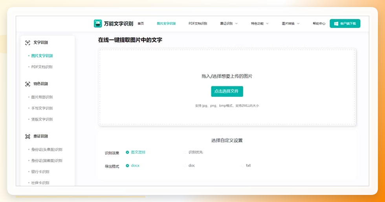Image resolution: width=385 pixels, height=202 pixels.
Task: Click the 在线一键提取图片中的文字 heading
Action: point(130,40)
